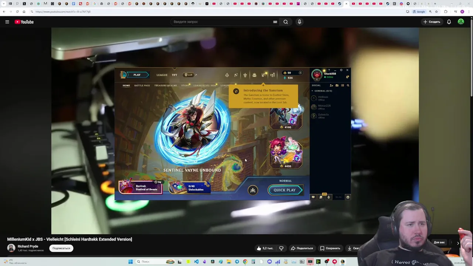This screenshot has width=473, height=266.
Task: Dislike the video with thumbs down
Action: tap(281, 248)
